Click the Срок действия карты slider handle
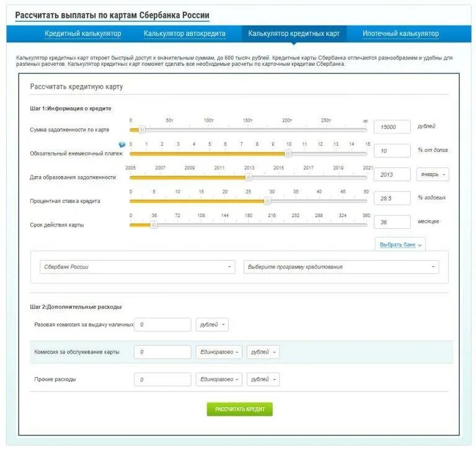The image size is (476, 451). pyautogui.click(x=154, y=225)
